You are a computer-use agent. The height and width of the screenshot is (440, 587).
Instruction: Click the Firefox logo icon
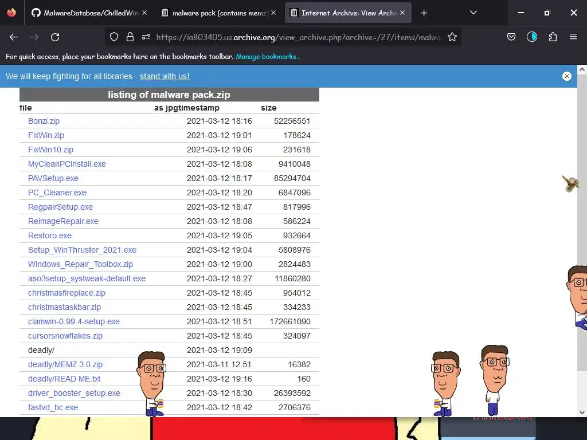pyautogui.click(x=11, y=13)
